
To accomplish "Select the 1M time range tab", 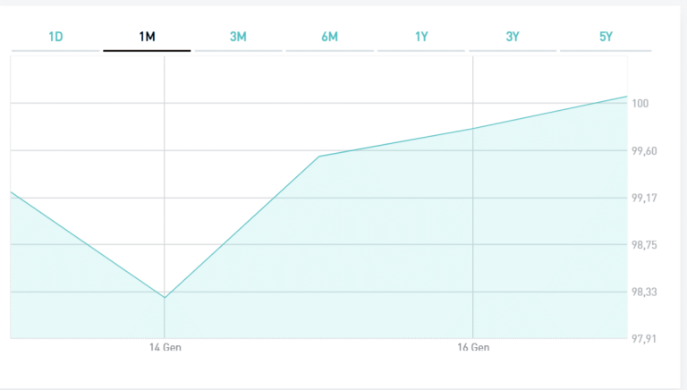I will (147, 38).
